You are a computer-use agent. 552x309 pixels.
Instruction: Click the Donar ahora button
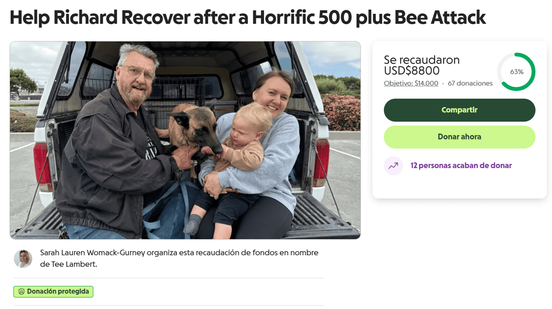pos(459,137)
